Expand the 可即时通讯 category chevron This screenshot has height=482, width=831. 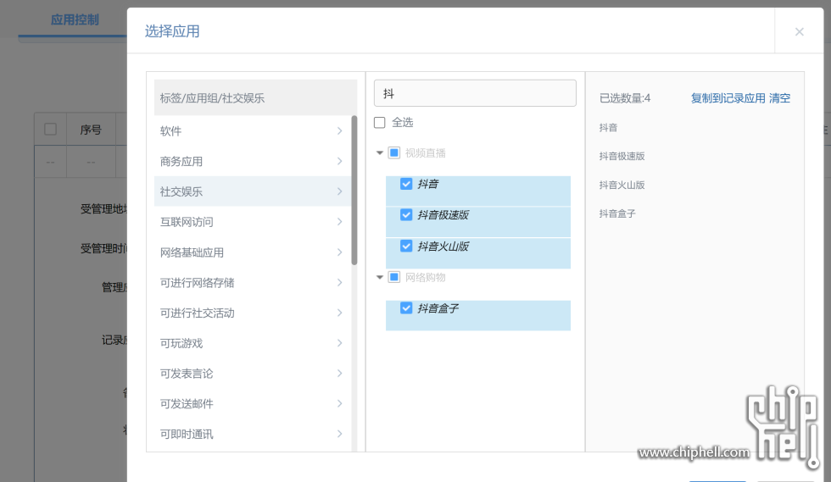coord(340,434)
